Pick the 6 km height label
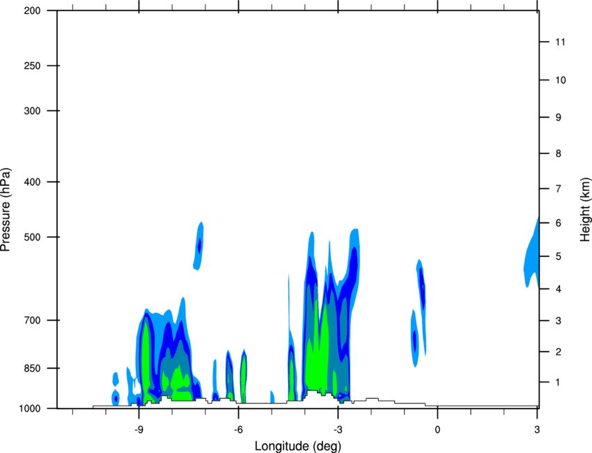Viewport: 592px width, 453px height. pos(558,223)
